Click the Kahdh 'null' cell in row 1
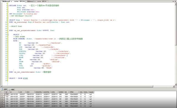Screen dimensions: 177x108 click(91, 94)
